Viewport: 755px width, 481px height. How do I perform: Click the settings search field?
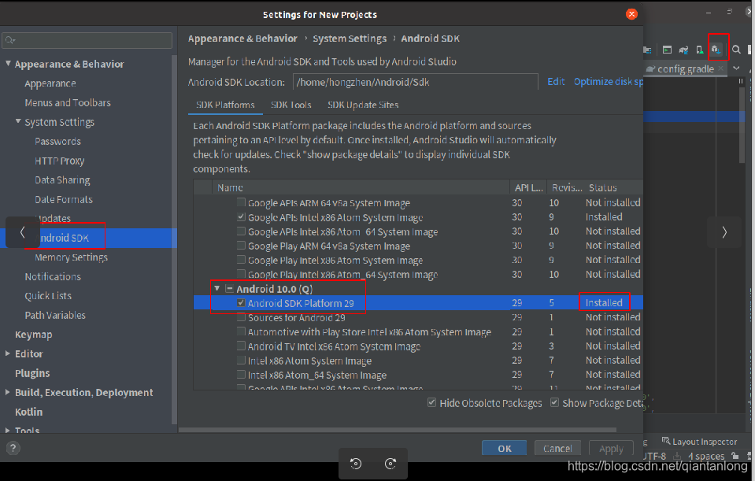[x=87, y=40]
